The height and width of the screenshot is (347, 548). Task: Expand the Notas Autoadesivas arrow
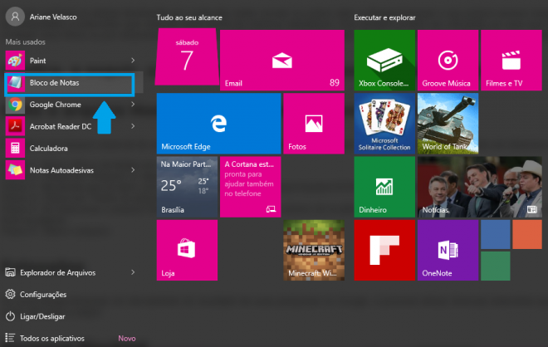tap(133, 170)
